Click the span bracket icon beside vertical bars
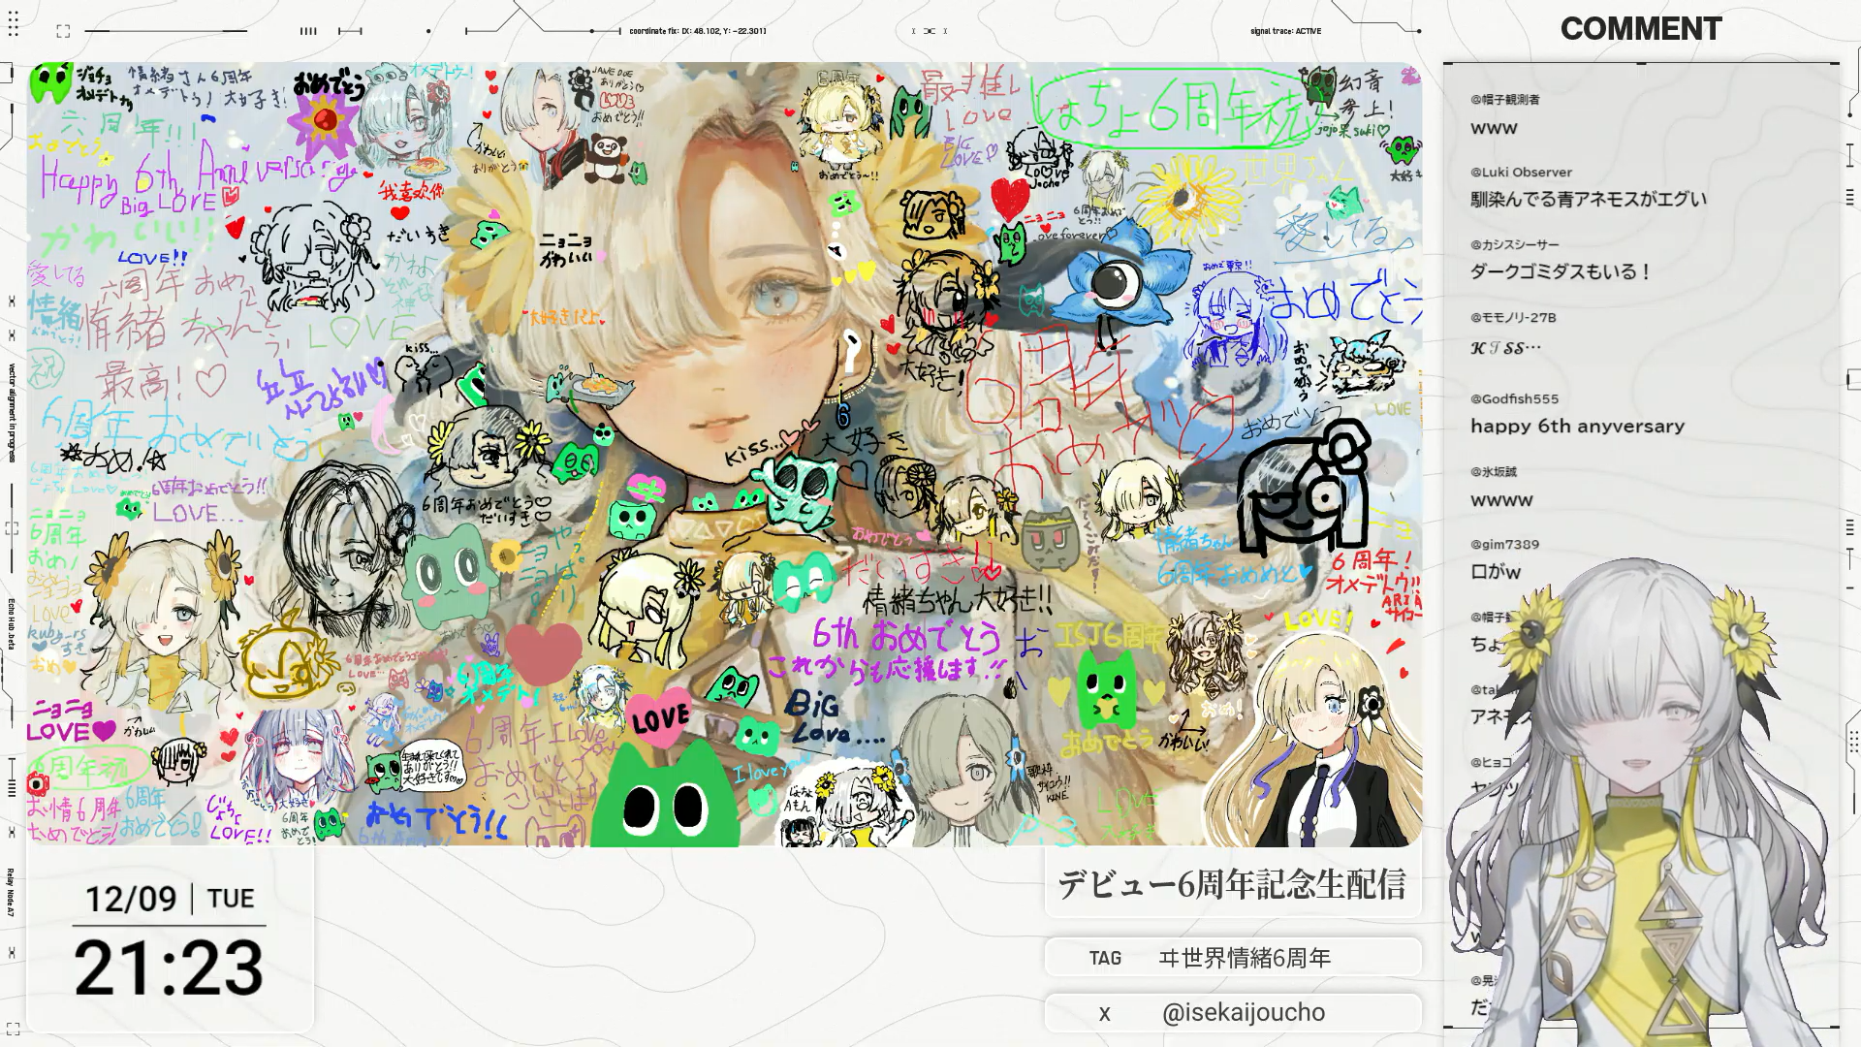 [350, 31]
